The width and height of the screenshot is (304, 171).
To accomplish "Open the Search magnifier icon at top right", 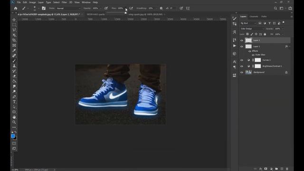I will [x=275, y=9].
